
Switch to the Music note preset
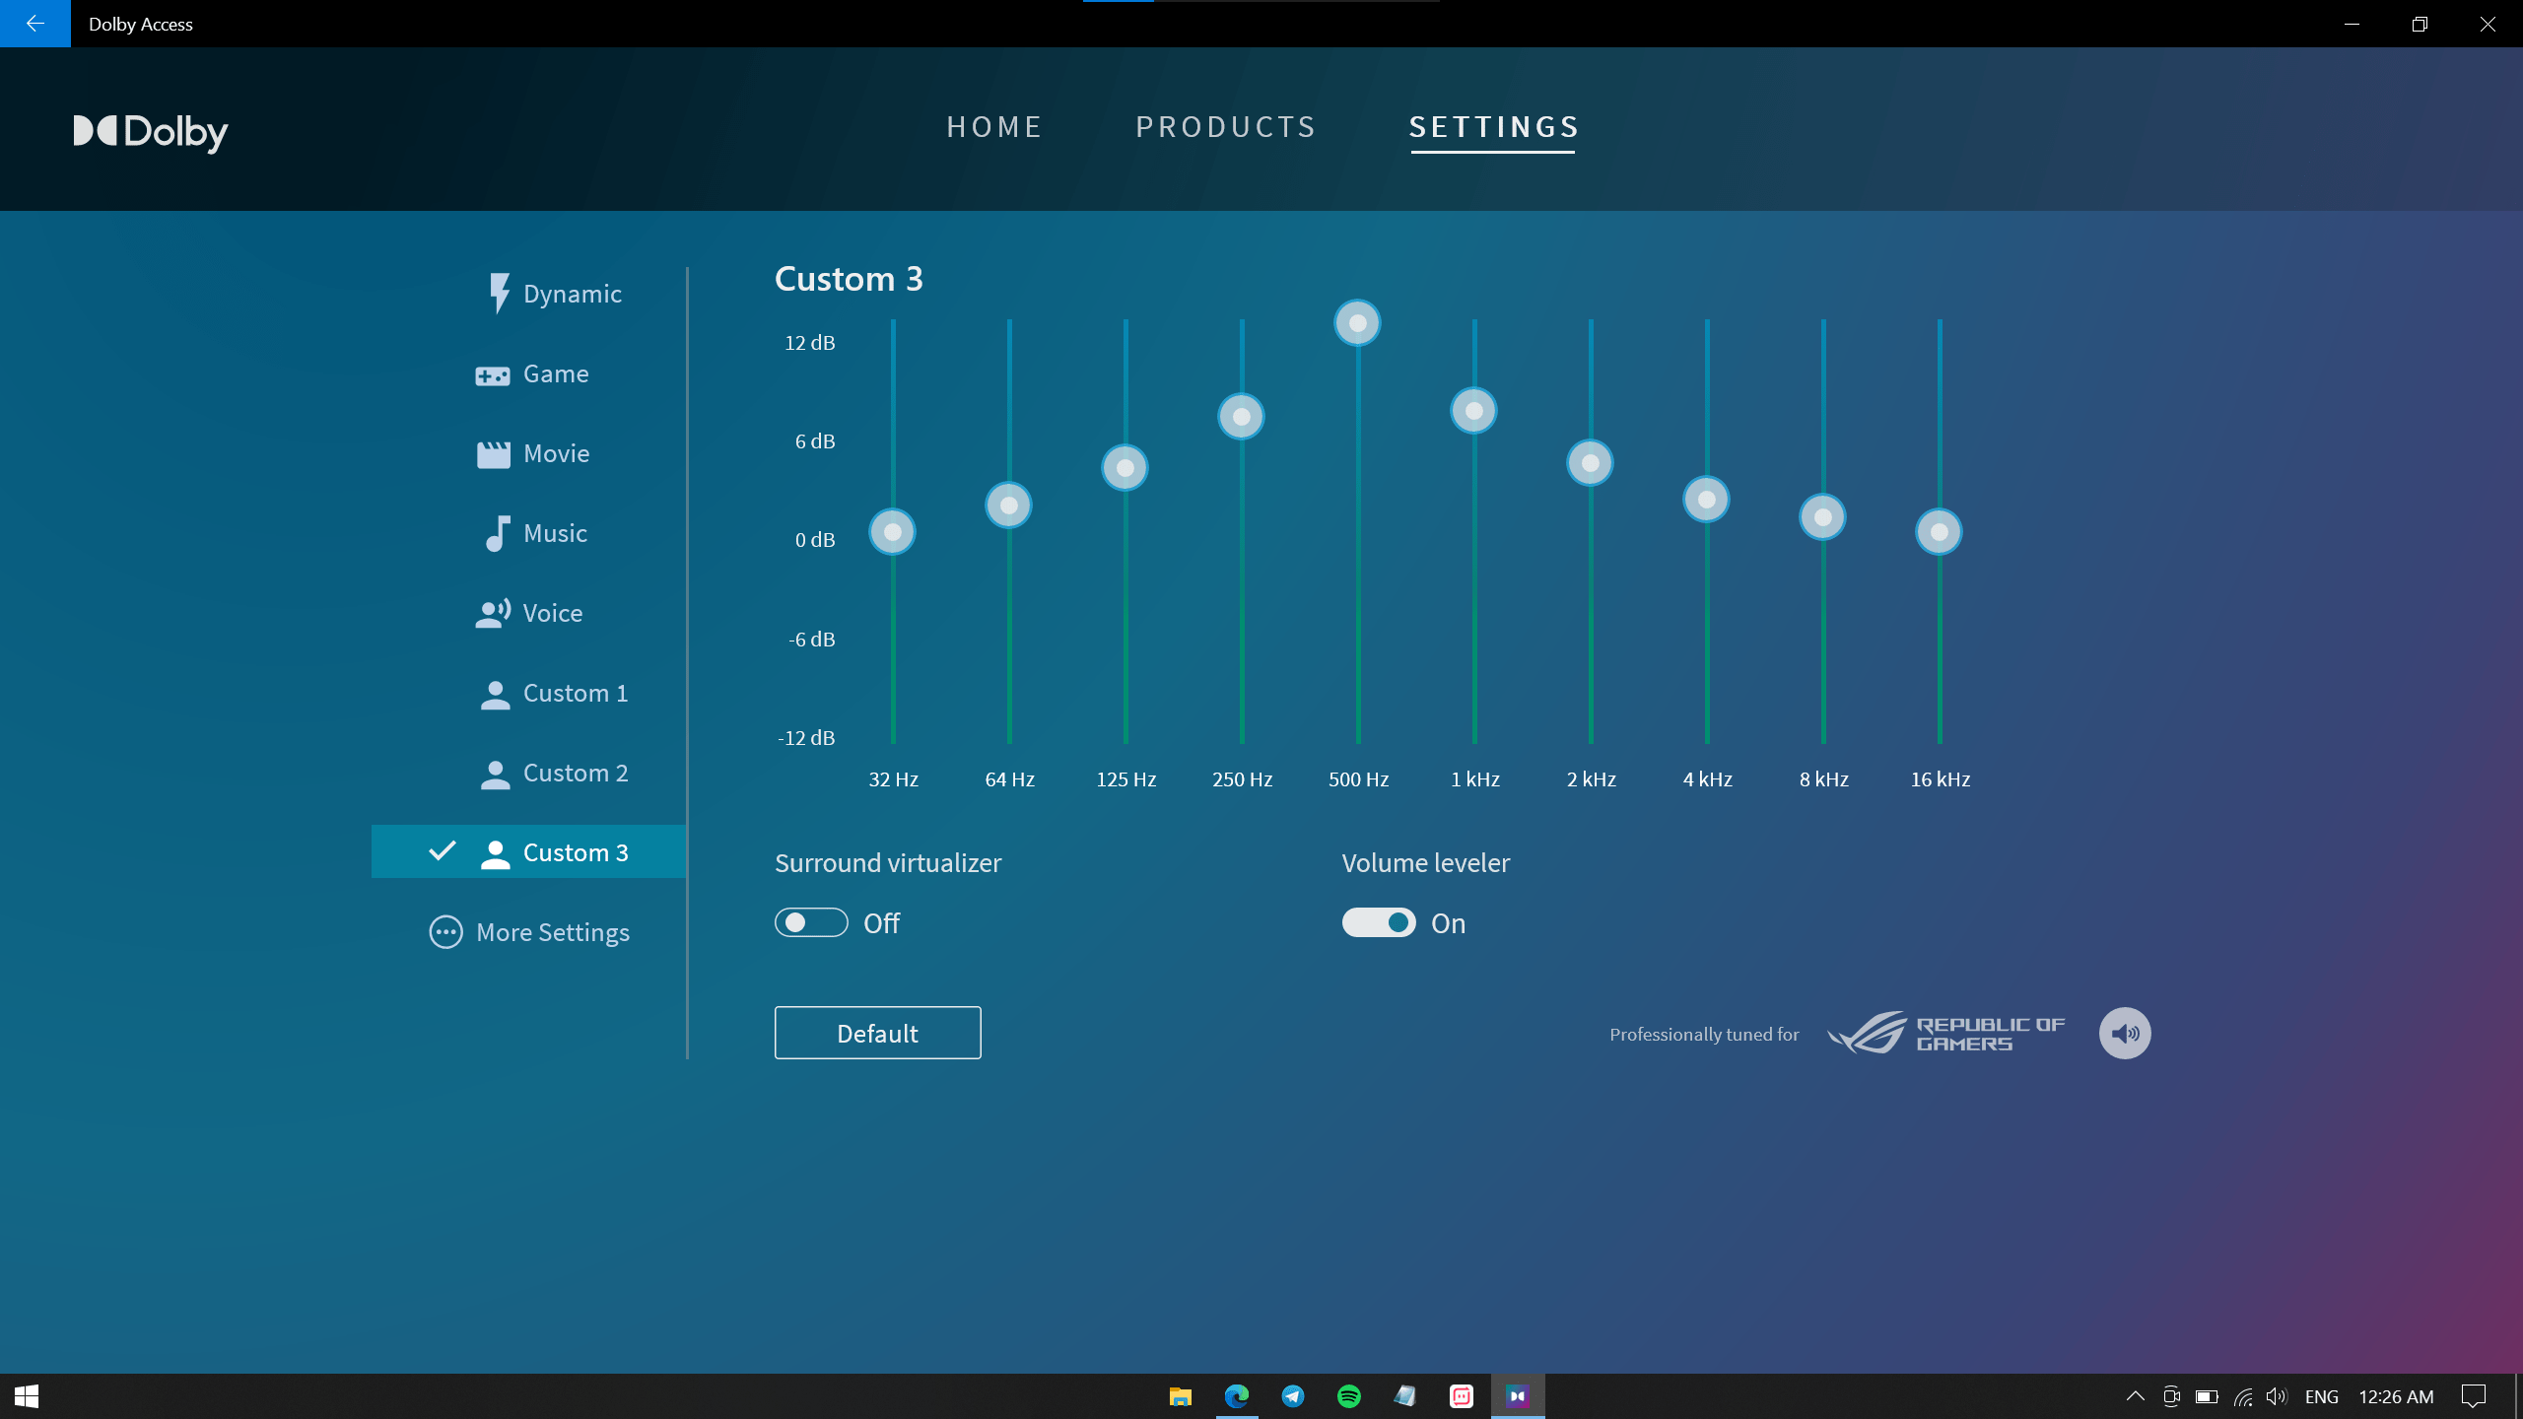pyautogui.click(x=535, y=534)
